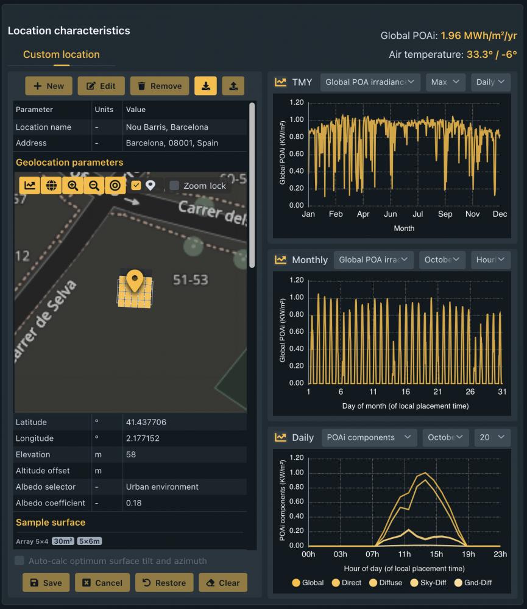Check Auto-calc optimum surface tilt and azimuth
This screenshot has height=609, width=527.
click(x=19, y=560)
